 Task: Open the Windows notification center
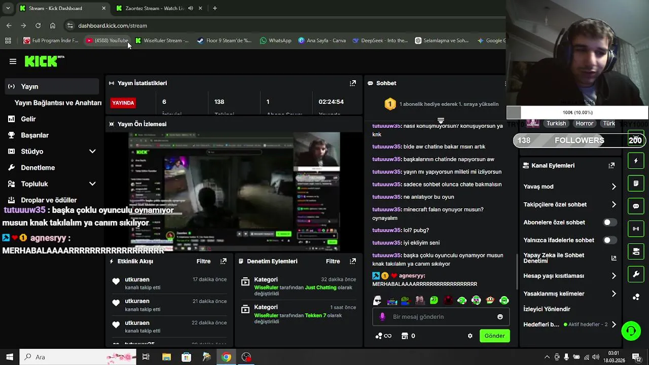[636, 357]
